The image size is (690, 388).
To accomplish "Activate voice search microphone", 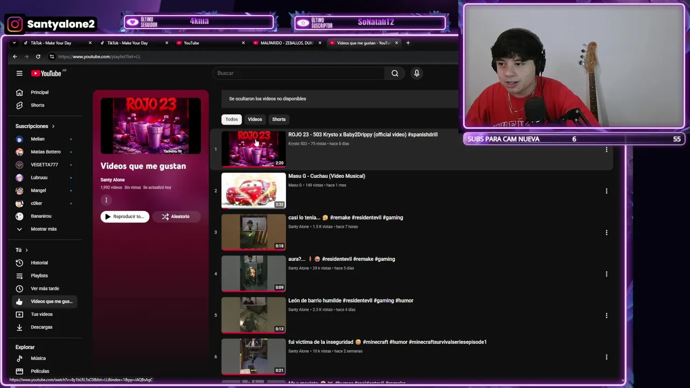I will [417, 73].
